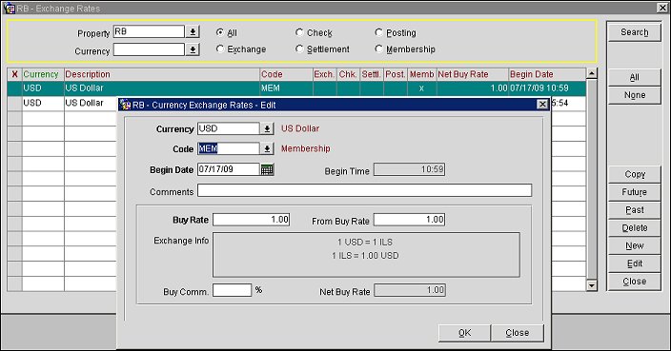This screenshot has height=351, width=671.
Task: Click the From Buy Rate input field
Action: click(x=409, y=220)
